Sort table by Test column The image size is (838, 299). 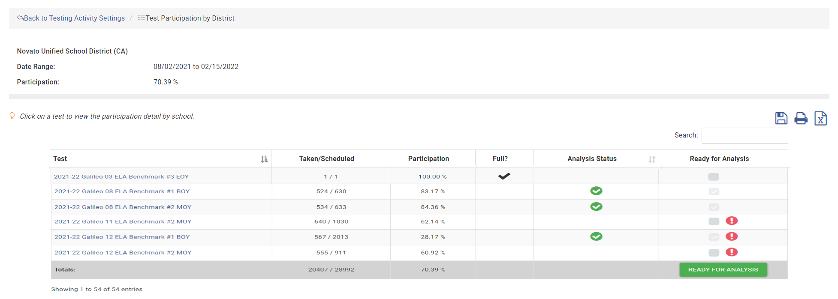point(264,159)
